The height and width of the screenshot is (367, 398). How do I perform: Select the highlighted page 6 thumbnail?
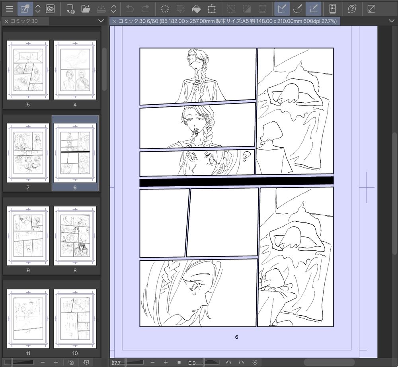pos(75,153)
